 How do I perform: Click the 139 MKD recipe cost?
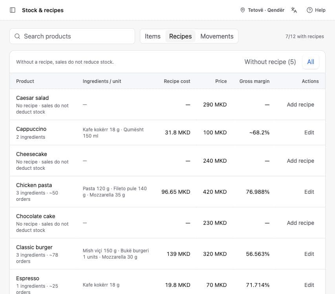(178, 254)
